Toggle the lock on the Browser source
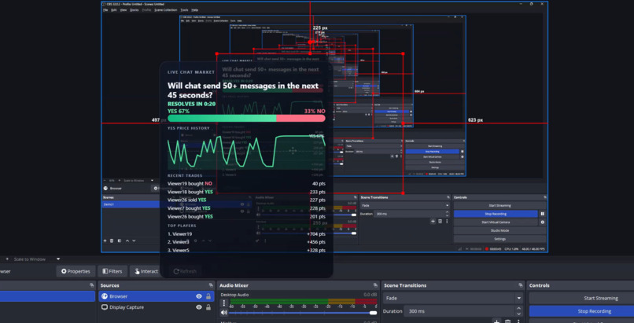Screen dimensions: 634x323 click(x=208, y=296)
